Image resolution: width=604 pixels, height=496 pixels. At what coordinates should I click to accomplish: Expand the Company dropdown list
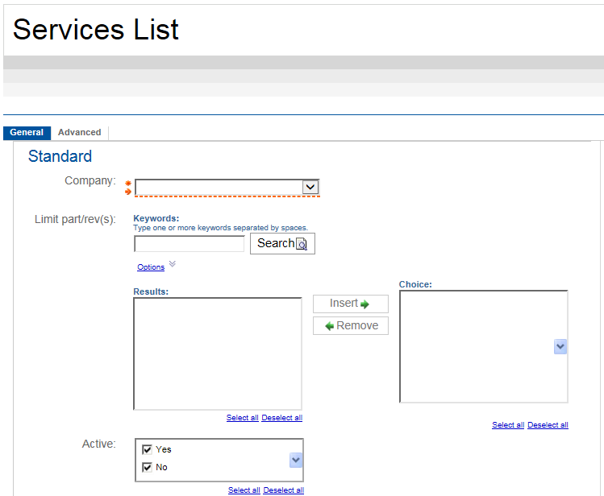pyautogui.click(x=310, y=187)
